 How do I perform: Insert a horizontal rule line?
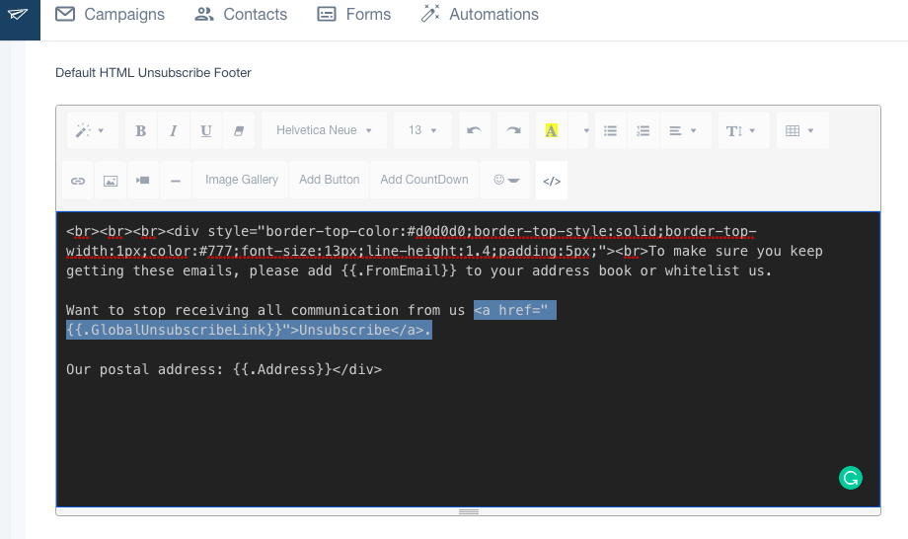pyautogui.click(x=176, y=181)
